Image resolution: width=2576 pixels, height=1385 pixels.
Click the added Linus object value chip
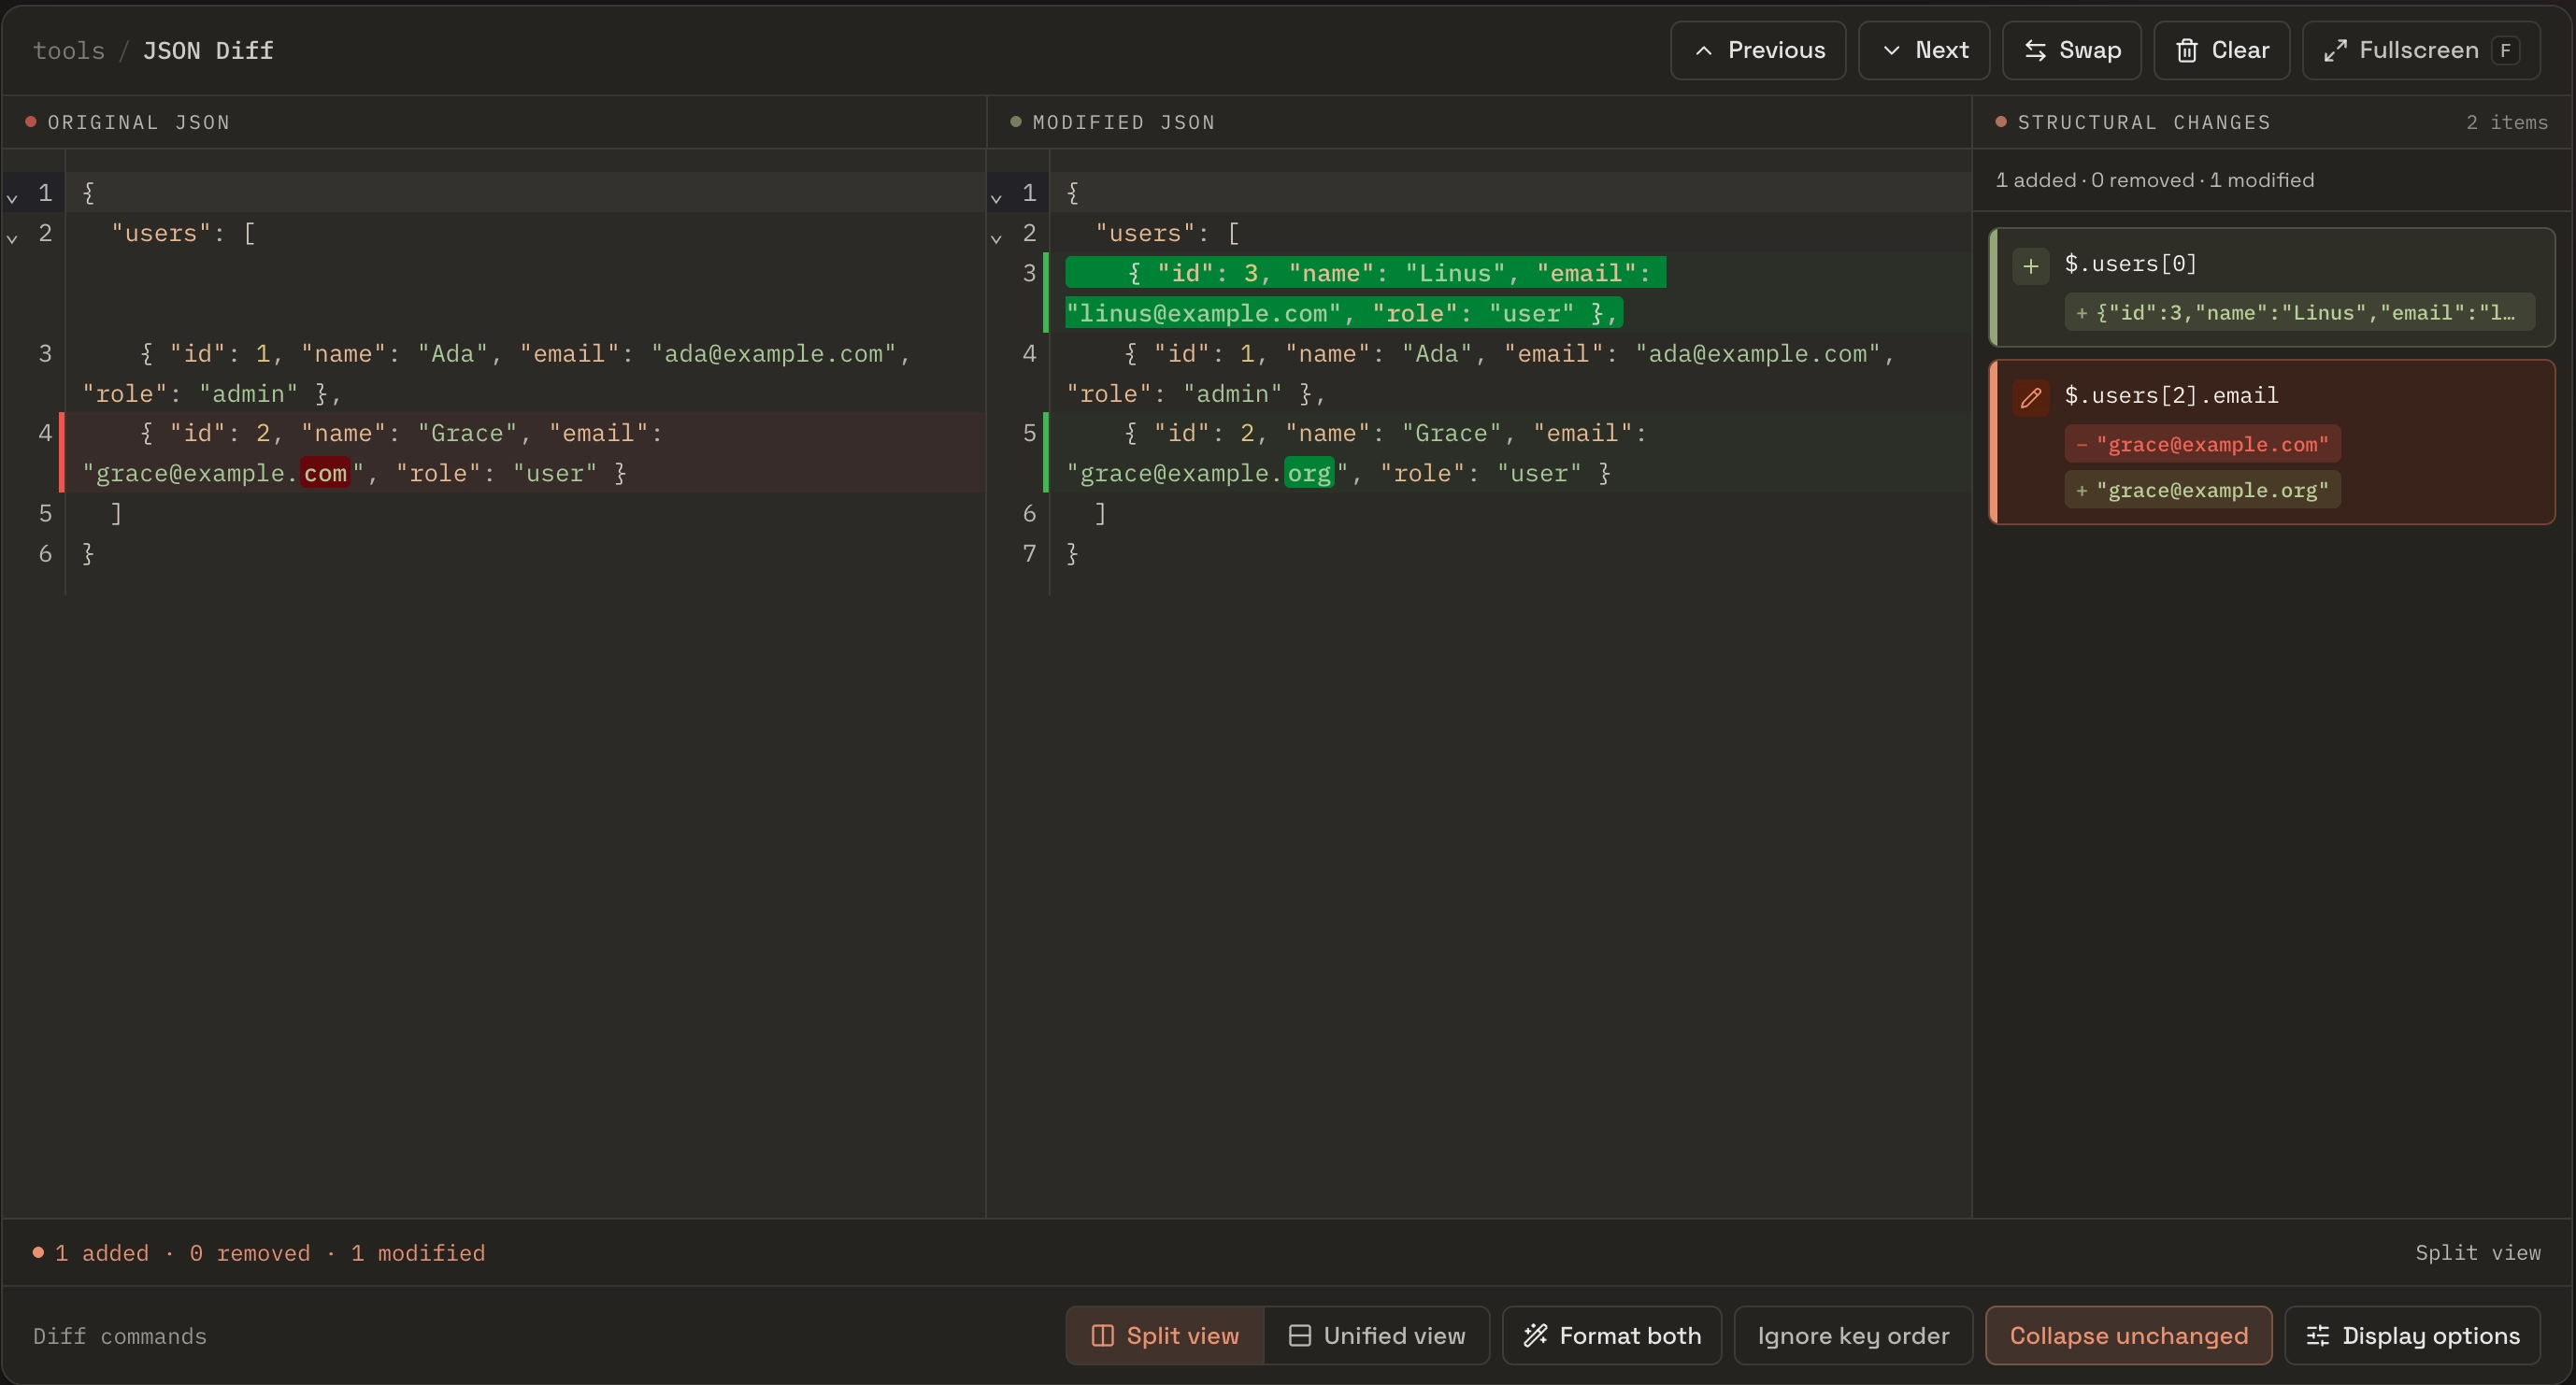point(2299,312)
